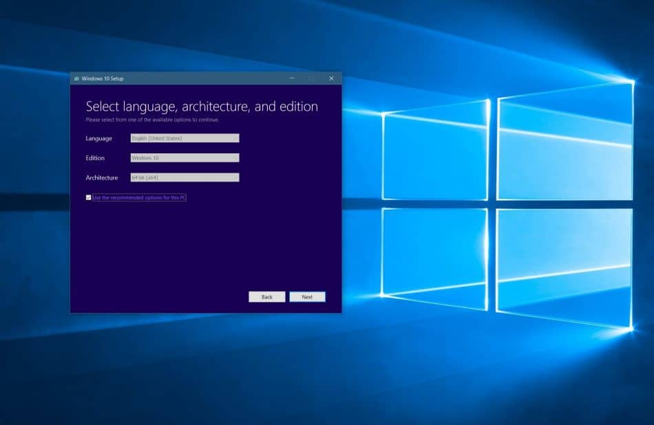654x425 pixels.
Task: Click 'Use the recommended options for this PC' label
Action: point(139,197)
